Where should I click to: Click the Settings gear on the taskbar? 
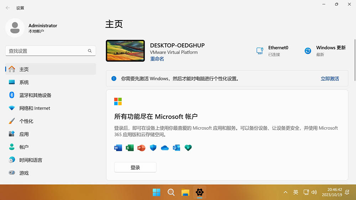pos(200,192)
